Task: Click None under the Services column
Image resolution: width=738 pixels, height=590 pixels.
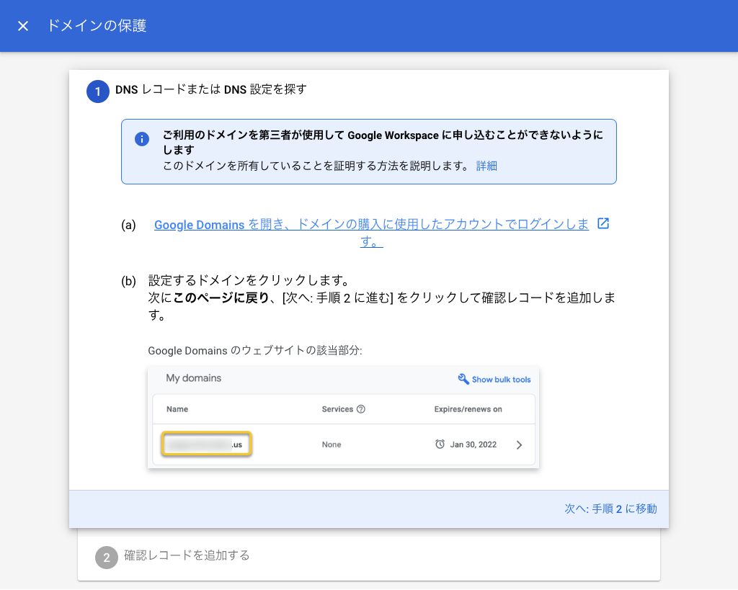Action: (x=332, y=444)
